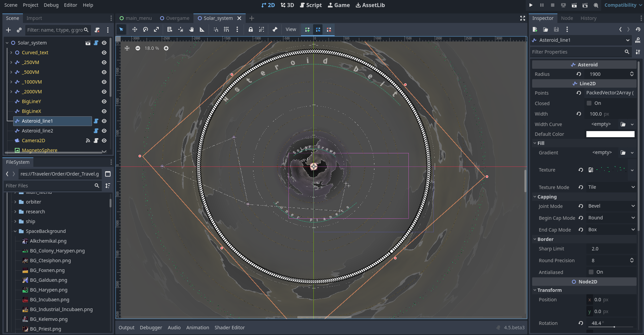Hide the Asteroid_line1 node
Screen dimensions: 644x335
[104, 121]
